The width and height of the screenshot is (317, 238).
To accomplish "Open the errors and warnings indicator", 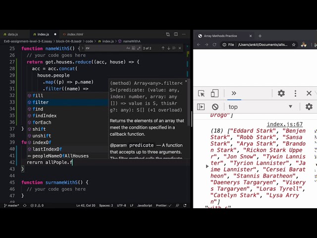I will [37, 205].
